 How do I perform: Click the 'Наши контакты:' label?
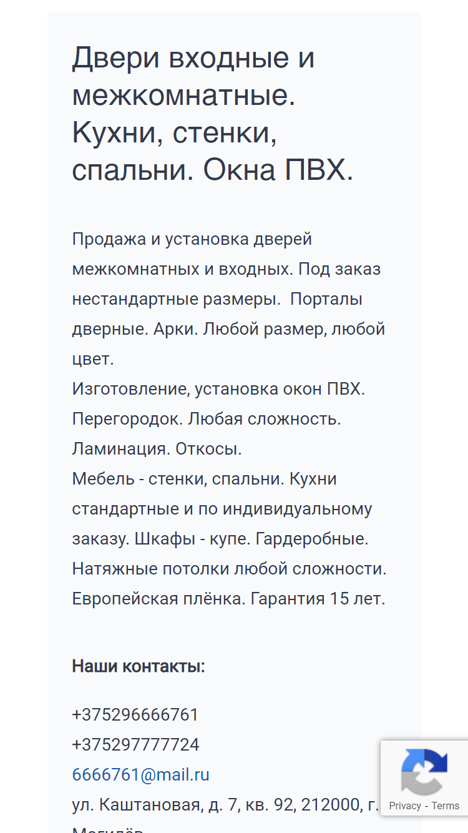tap(139, 666)
